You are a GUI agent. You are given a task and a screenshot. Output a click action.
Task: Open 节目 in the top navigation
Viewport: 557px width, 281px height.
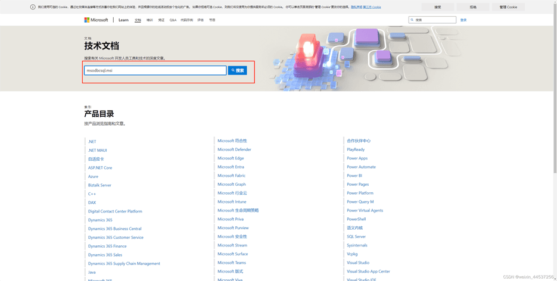tap(212, 20)
